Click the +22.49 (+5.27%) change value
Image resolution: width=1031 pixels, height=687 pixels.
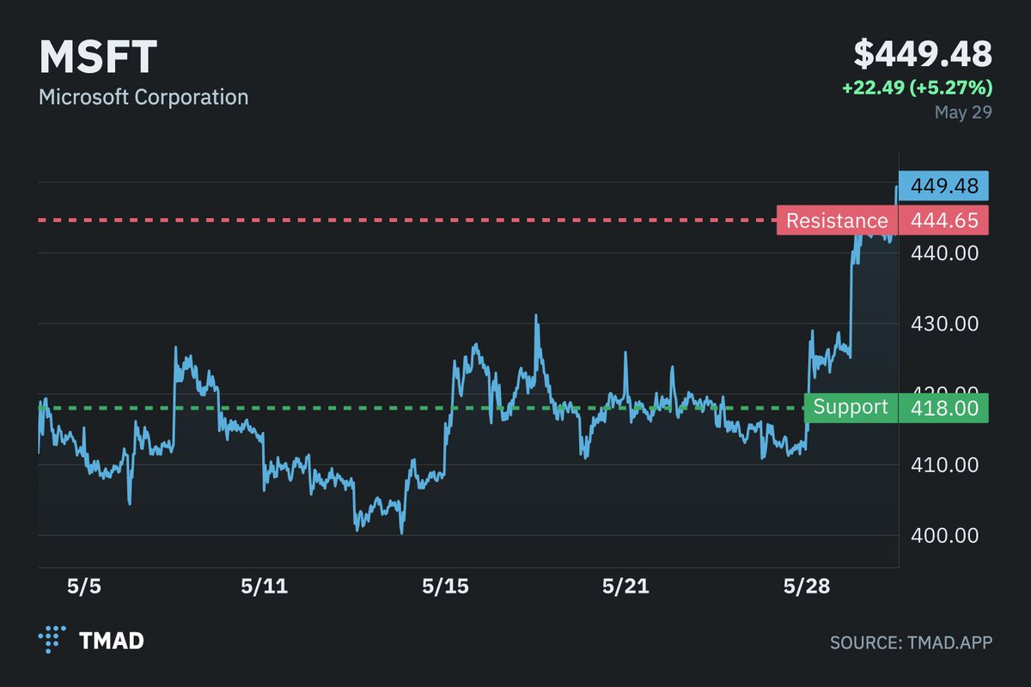point(918,88)
